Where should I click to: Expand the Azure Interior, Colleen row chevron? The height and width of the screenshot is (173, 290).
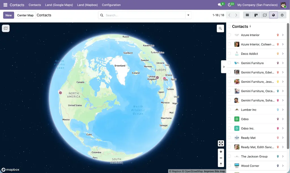point(283,44)
